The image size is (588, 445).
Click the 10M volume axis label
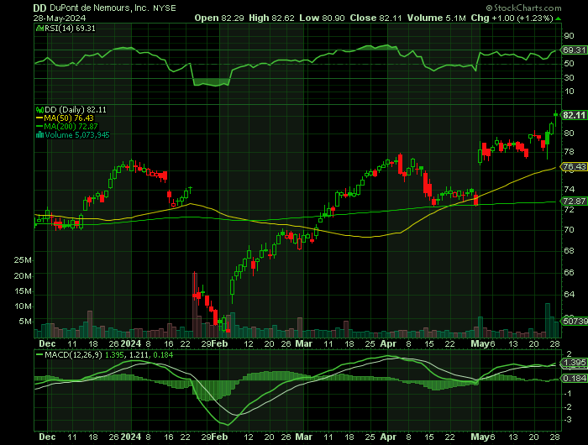click(23, 306)
